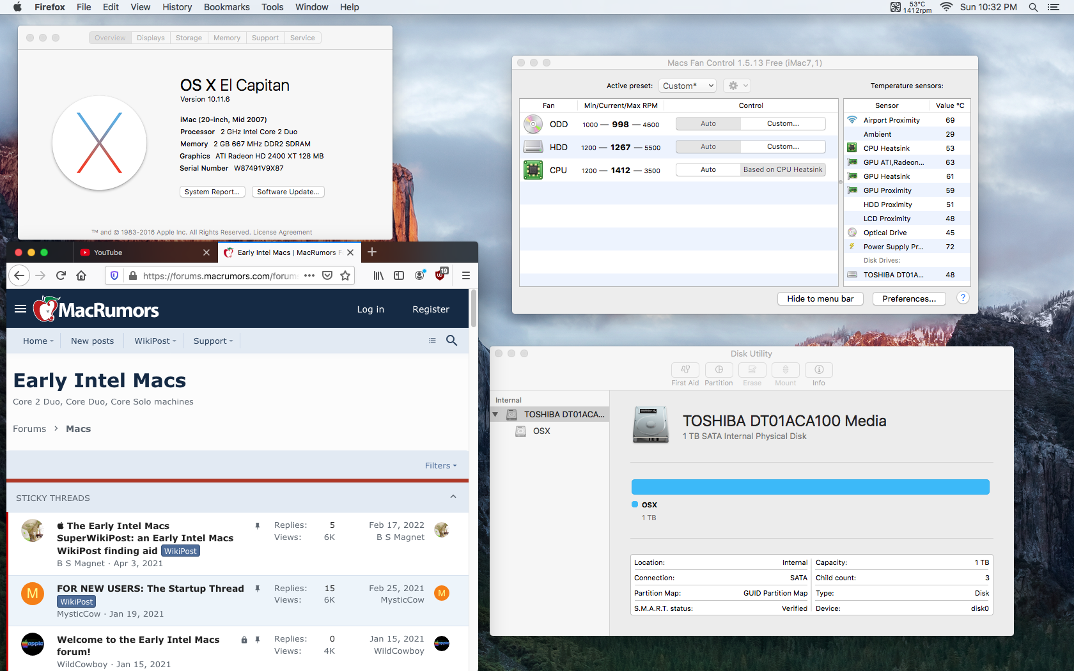Open Firefox Bookmarks menu
The height and width of the screenshot is (671, 1074).
coord(227,7)
